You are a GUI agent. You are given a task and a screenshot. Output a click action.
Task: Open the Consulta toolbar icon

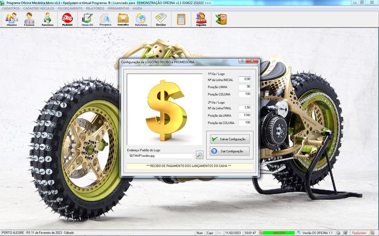click(123, 19)
